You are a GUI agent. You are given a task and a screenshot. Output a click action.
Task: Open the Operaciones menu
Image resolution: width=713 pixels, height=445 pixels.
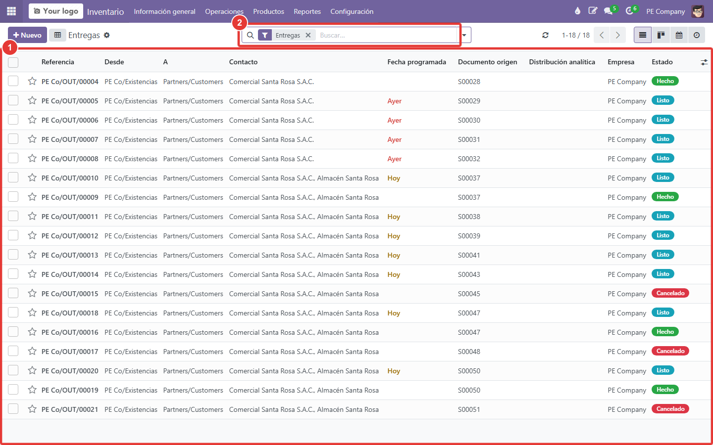224,11
